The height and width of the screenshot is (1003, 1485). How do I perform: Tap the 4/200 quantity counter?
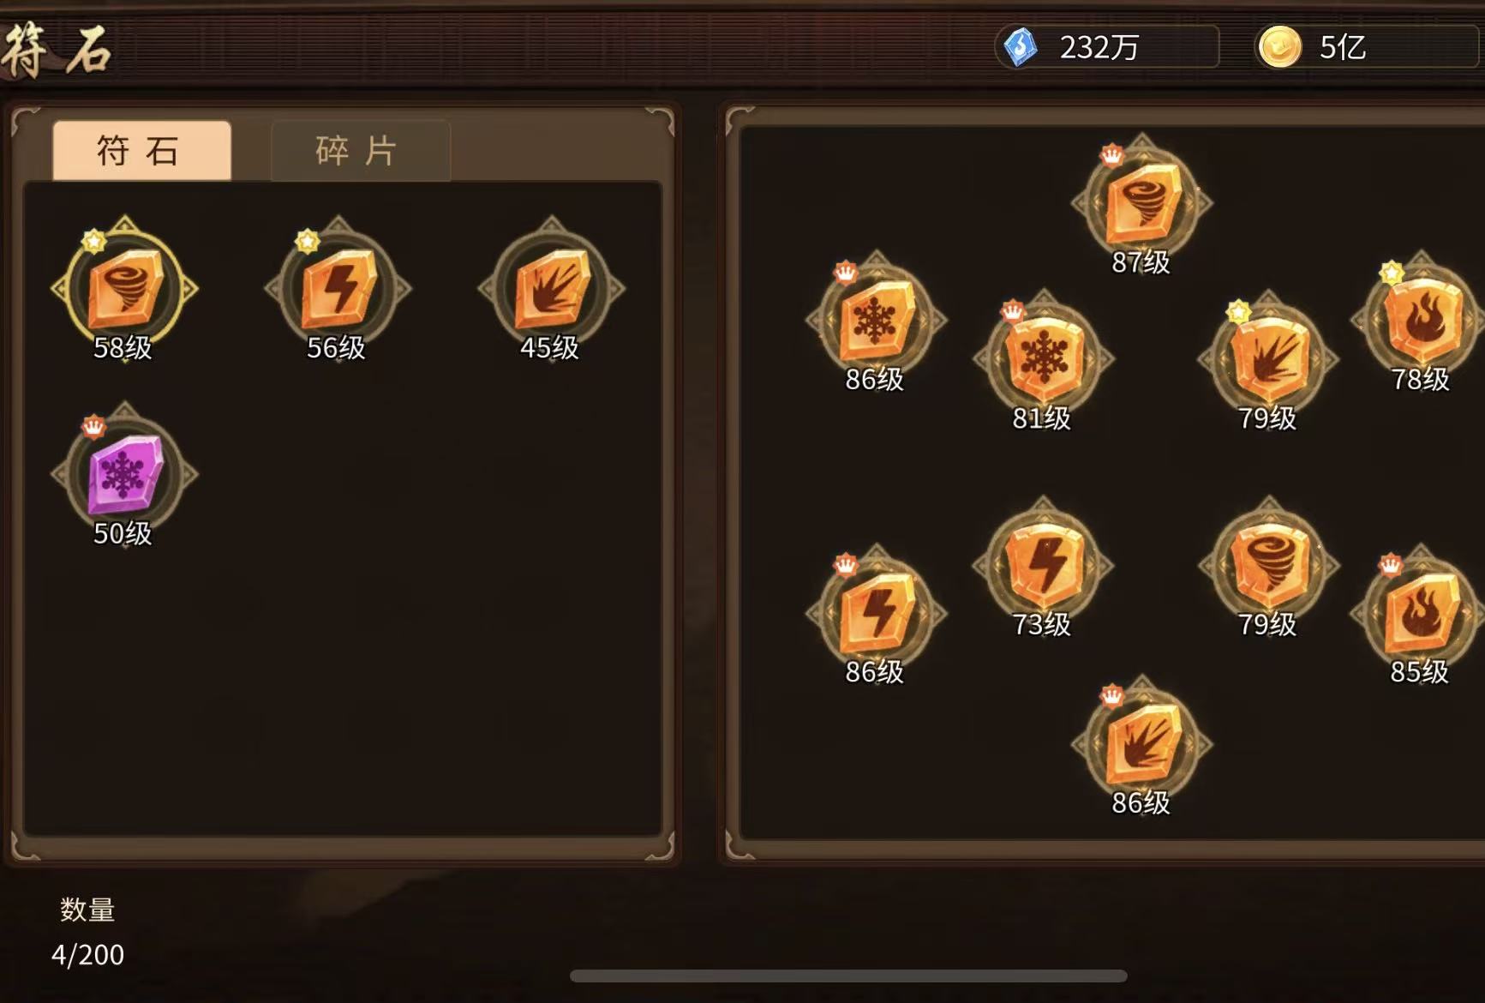[x=87, y=954]
